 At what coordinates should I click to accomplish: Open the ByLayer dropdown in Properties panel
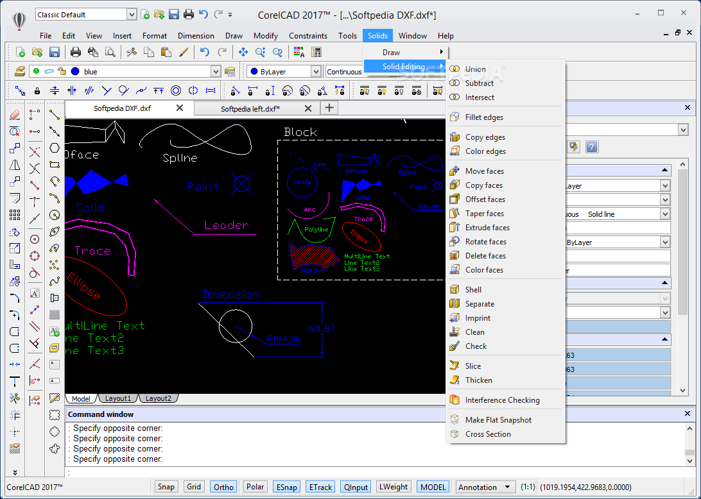(665, 242)
